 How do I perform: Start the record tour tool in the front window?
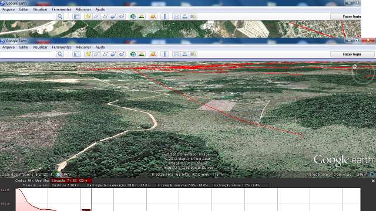(x=122, y=54)
